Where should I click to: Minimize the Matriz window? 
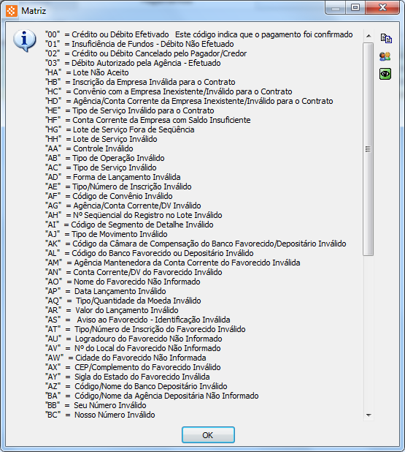point(336,8)
